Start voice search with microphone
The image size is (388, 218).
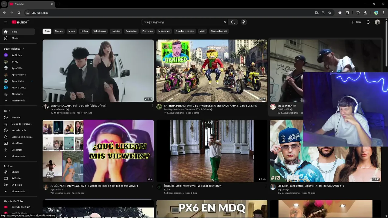coord(244,22)
